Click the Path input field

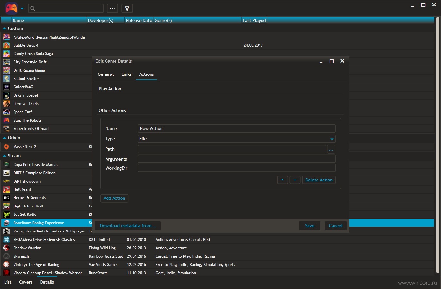[x=232, y=149]
